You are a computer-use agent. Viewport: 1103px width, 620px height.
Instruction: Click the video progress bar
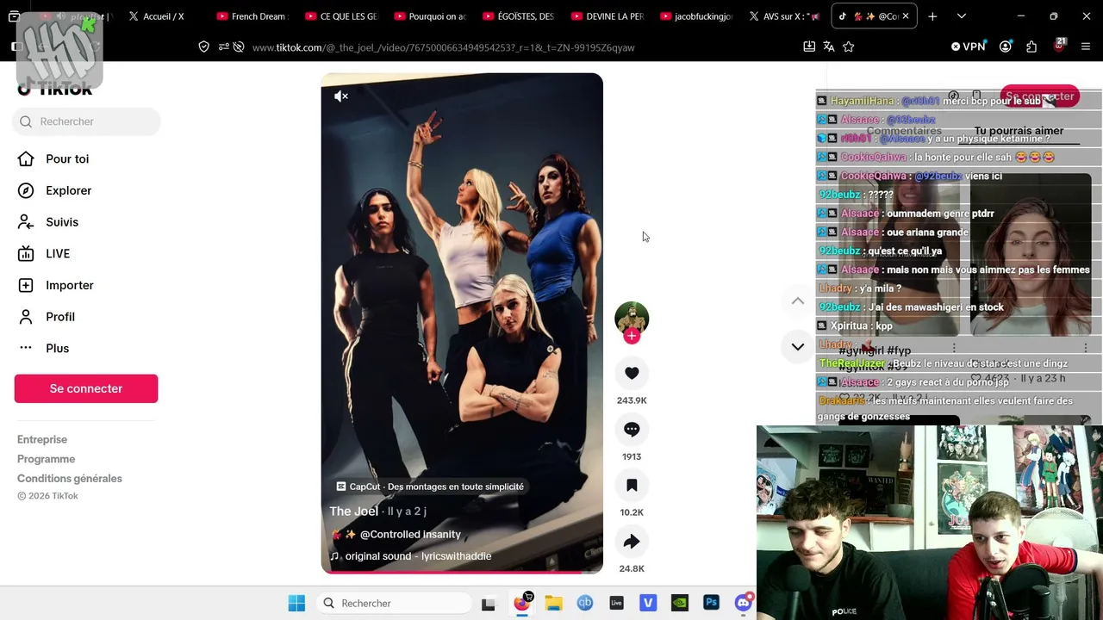pyautogui.click(x=462, y=572)
